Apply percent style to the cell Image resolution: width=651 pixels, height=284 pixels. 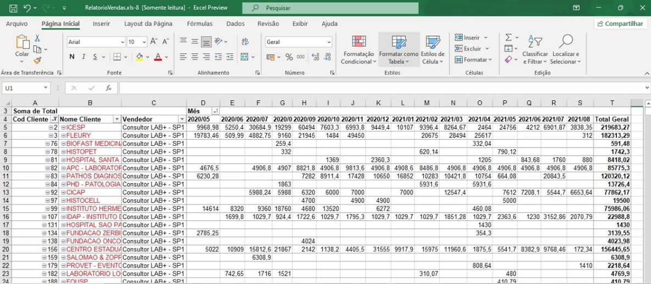coord(288,57)
